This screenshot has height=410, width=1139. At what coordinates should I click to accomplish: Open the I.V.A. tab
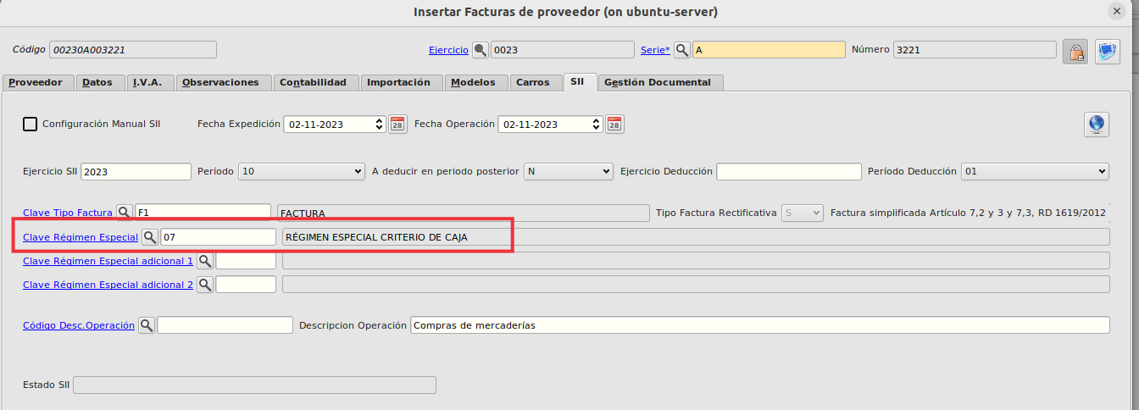tap(150, 82)
